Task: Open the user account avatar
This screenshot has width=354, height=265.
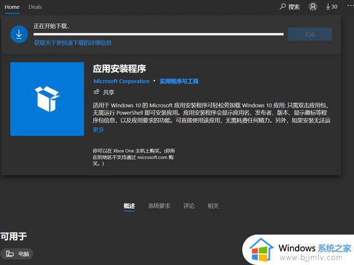Action: (313, 7)
